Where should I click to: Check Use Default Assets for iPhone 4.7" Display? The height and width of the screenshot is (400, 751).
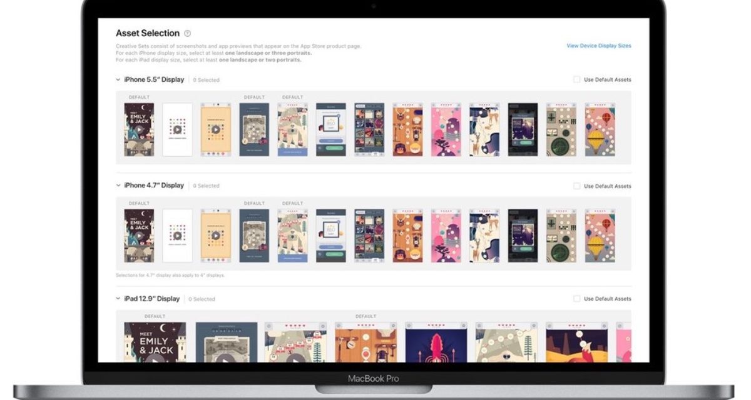coord(577,186)
